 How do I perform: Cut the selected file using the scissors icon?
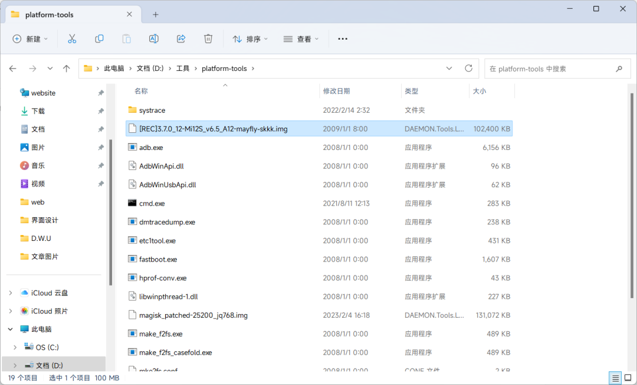pos(72,38)
